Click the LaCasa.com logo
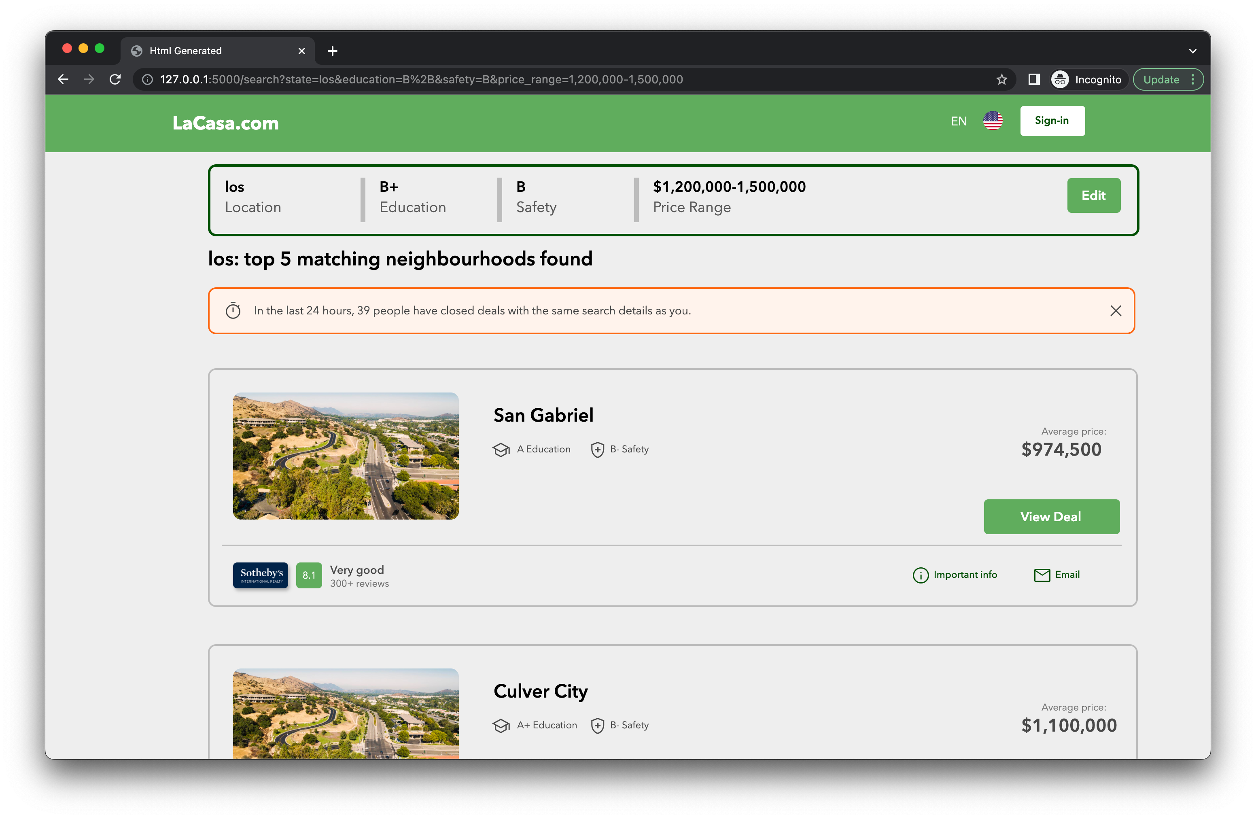 [225, 123]
